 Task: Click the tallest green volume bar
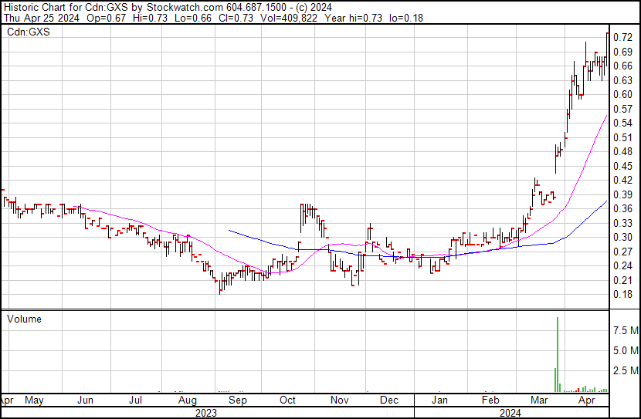click(x=558, y=354)
